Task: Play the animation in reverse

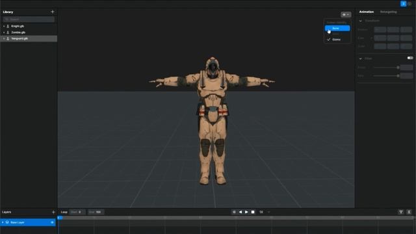Action: click(x=240, y=212)
